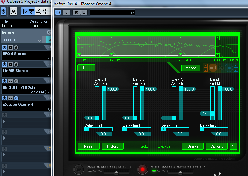
Task: Toggle REQ 6 Stereo insert power
Action: coord(4,47)
